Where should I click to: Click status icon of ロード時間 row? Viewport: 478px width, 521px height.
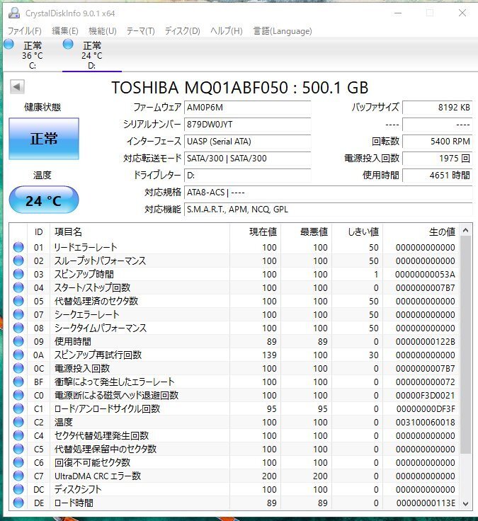[x=18, y=503]
